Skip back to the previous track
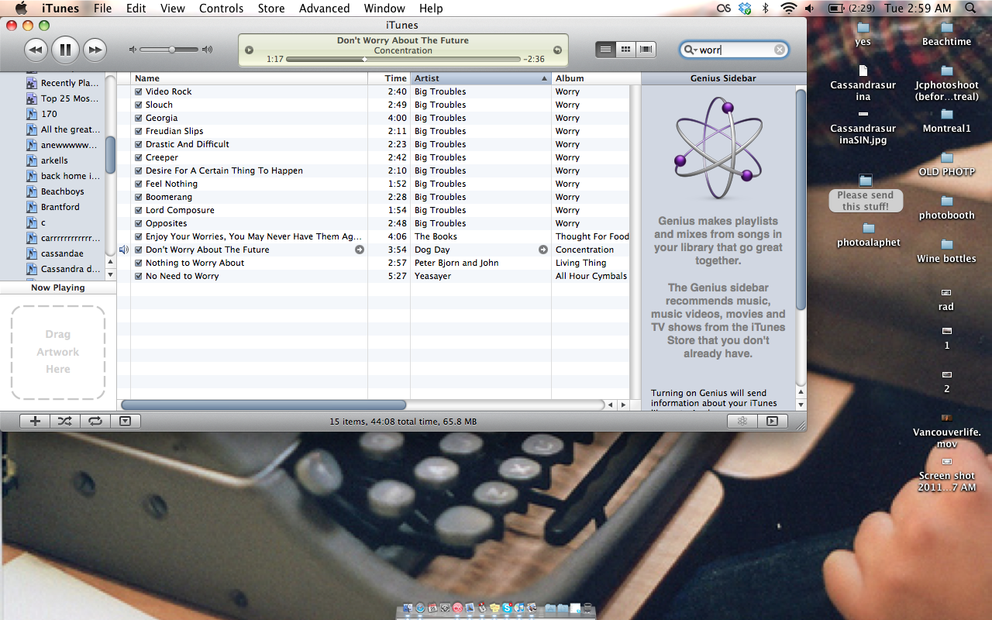Viewport: 992px width, 620px height. pos(36,51)
